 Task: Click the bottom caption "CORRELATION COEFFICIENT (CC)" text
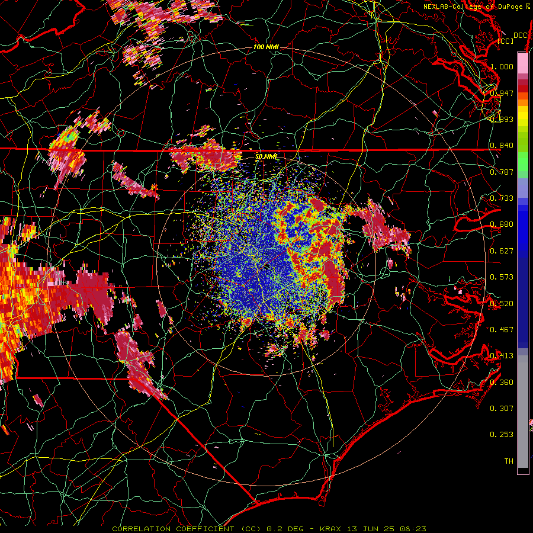tap(187, 529)
